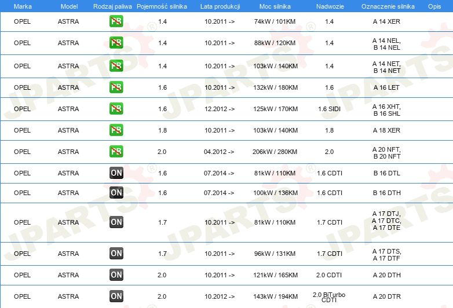Click the Lata produkcji column header
Viewport: 453px width, 308px height.
click(220, 6)
